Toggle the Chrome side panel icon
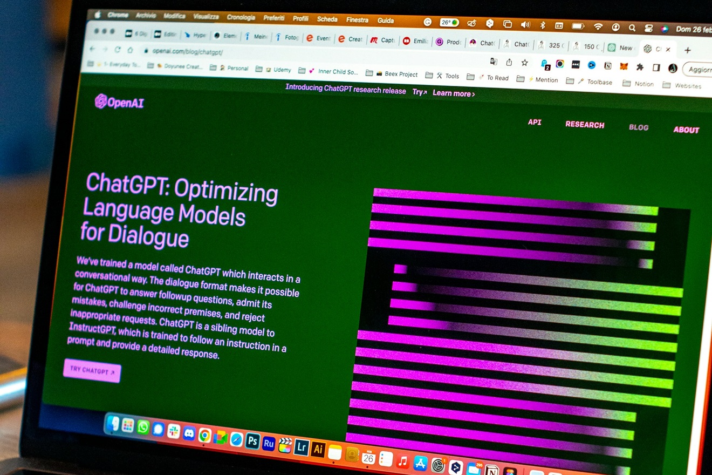 656,67
